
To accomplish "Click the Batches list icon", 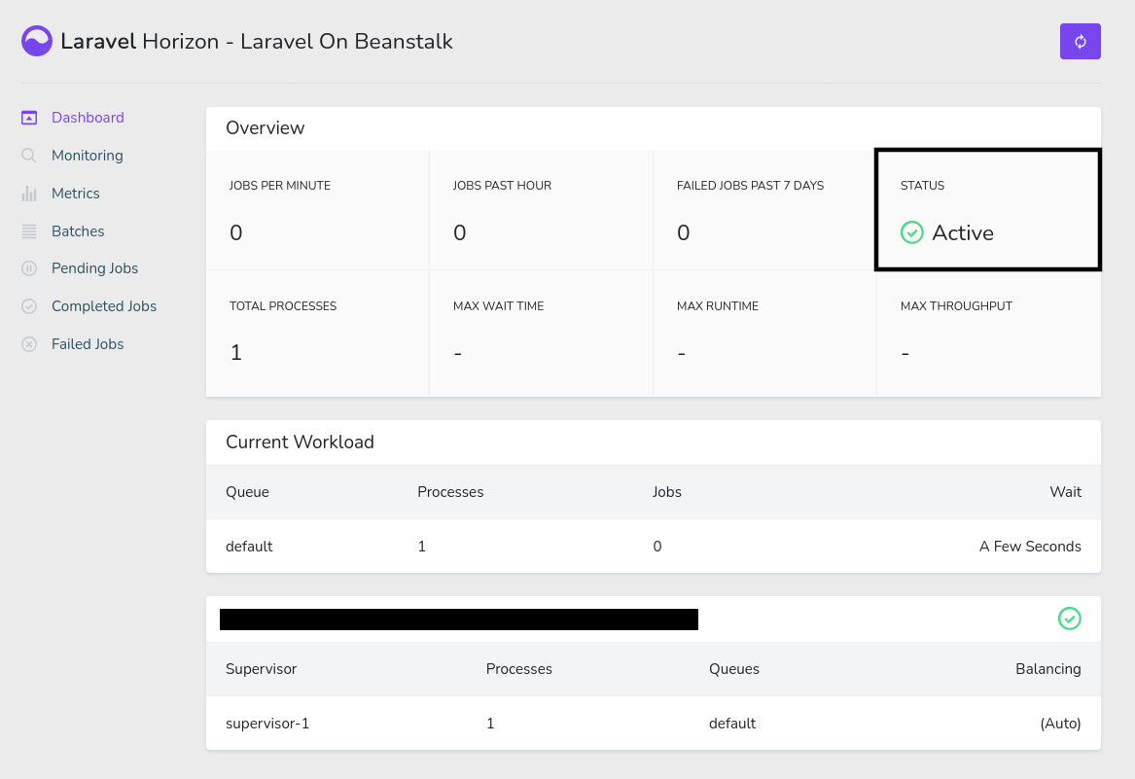I will (x=29, y=230).
